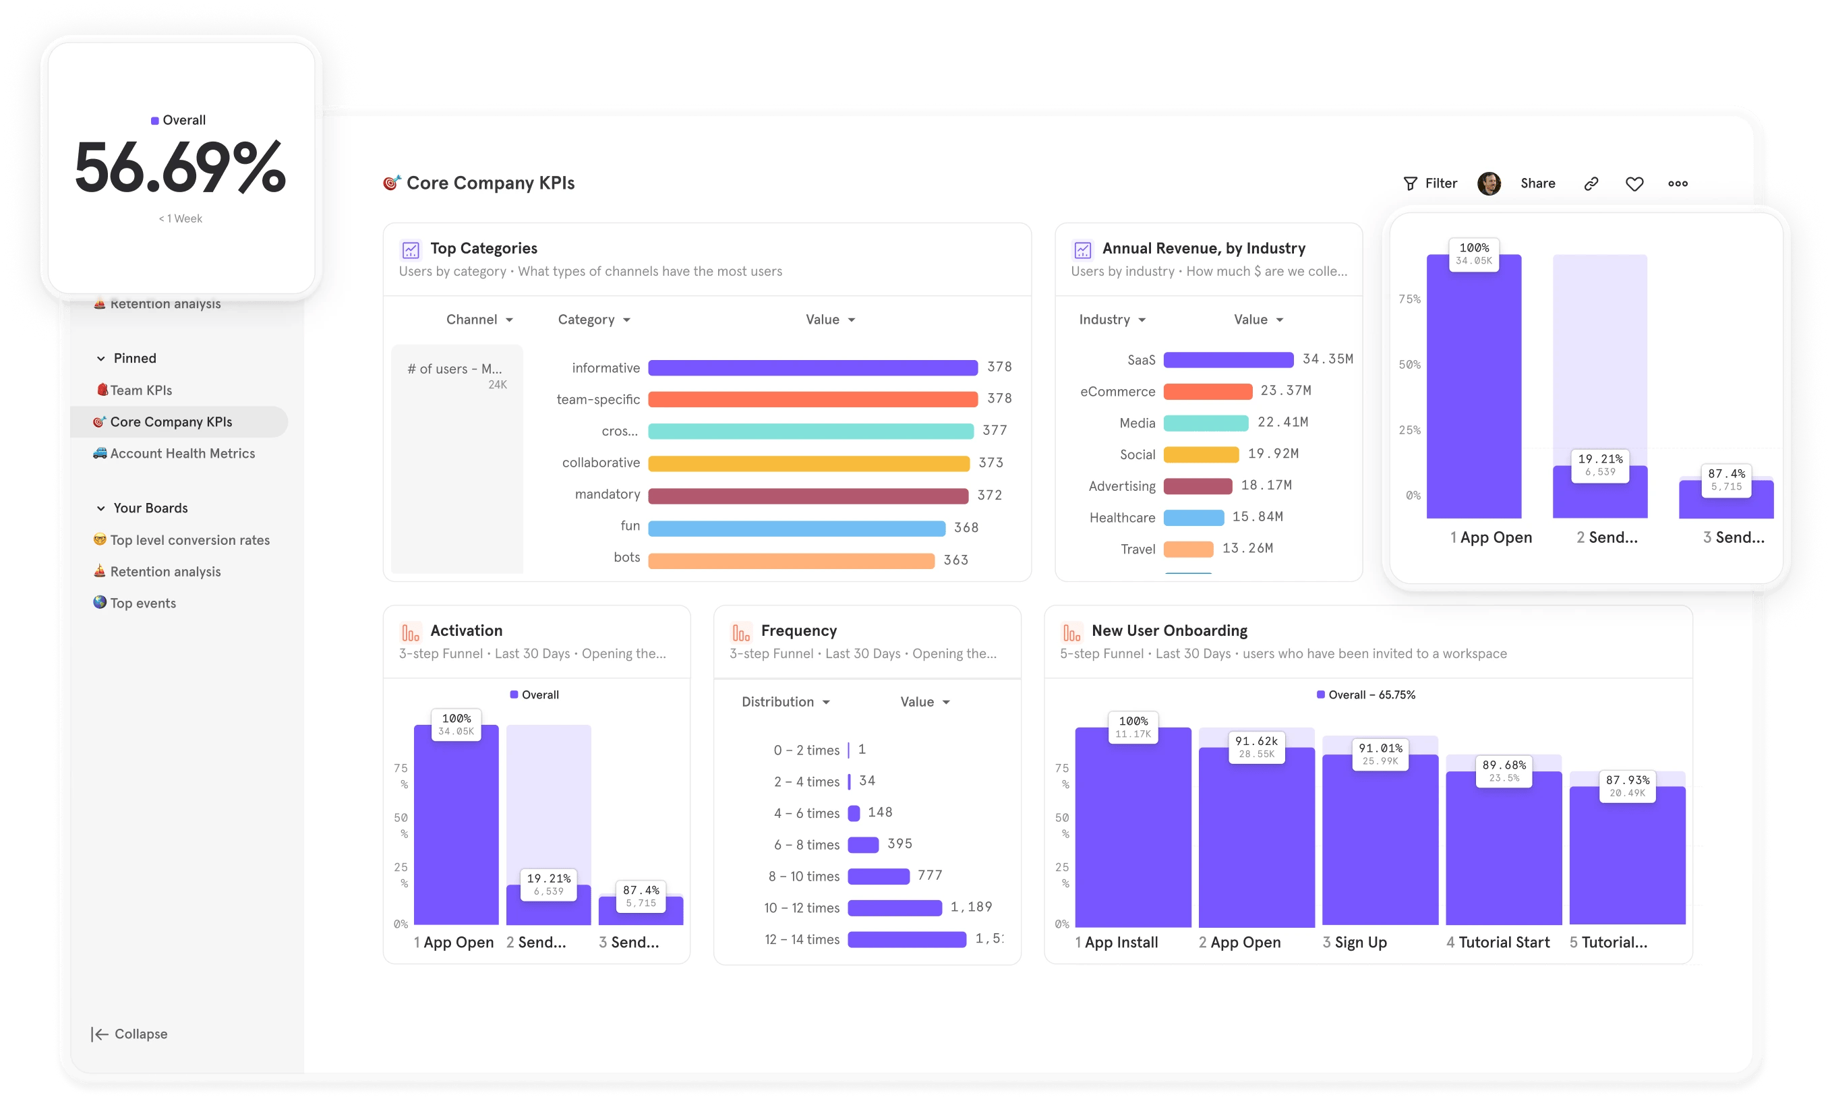Open the Account Health Metrics board
Screen dimensions: 1830x1097
coord(183,453)
